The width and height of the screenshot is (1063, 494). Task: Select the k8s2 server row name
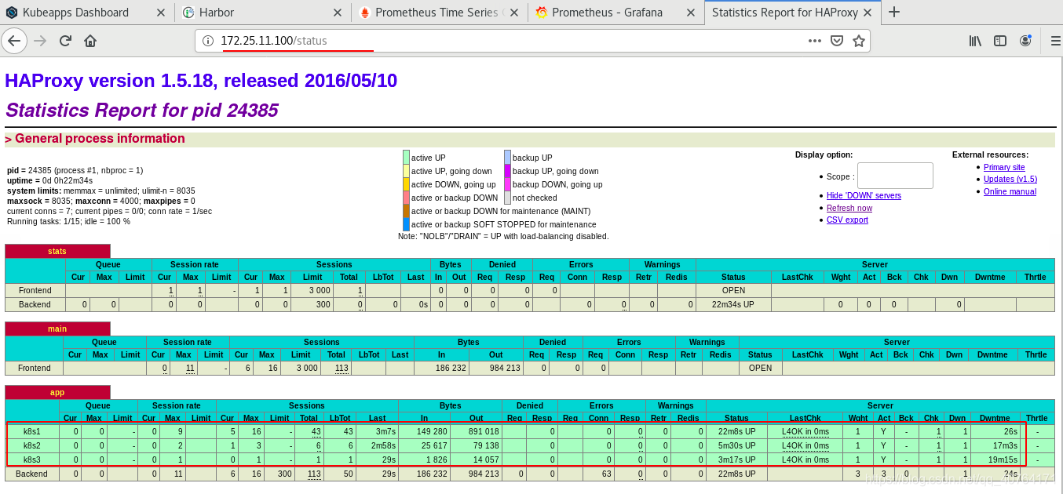pos(31,445)
